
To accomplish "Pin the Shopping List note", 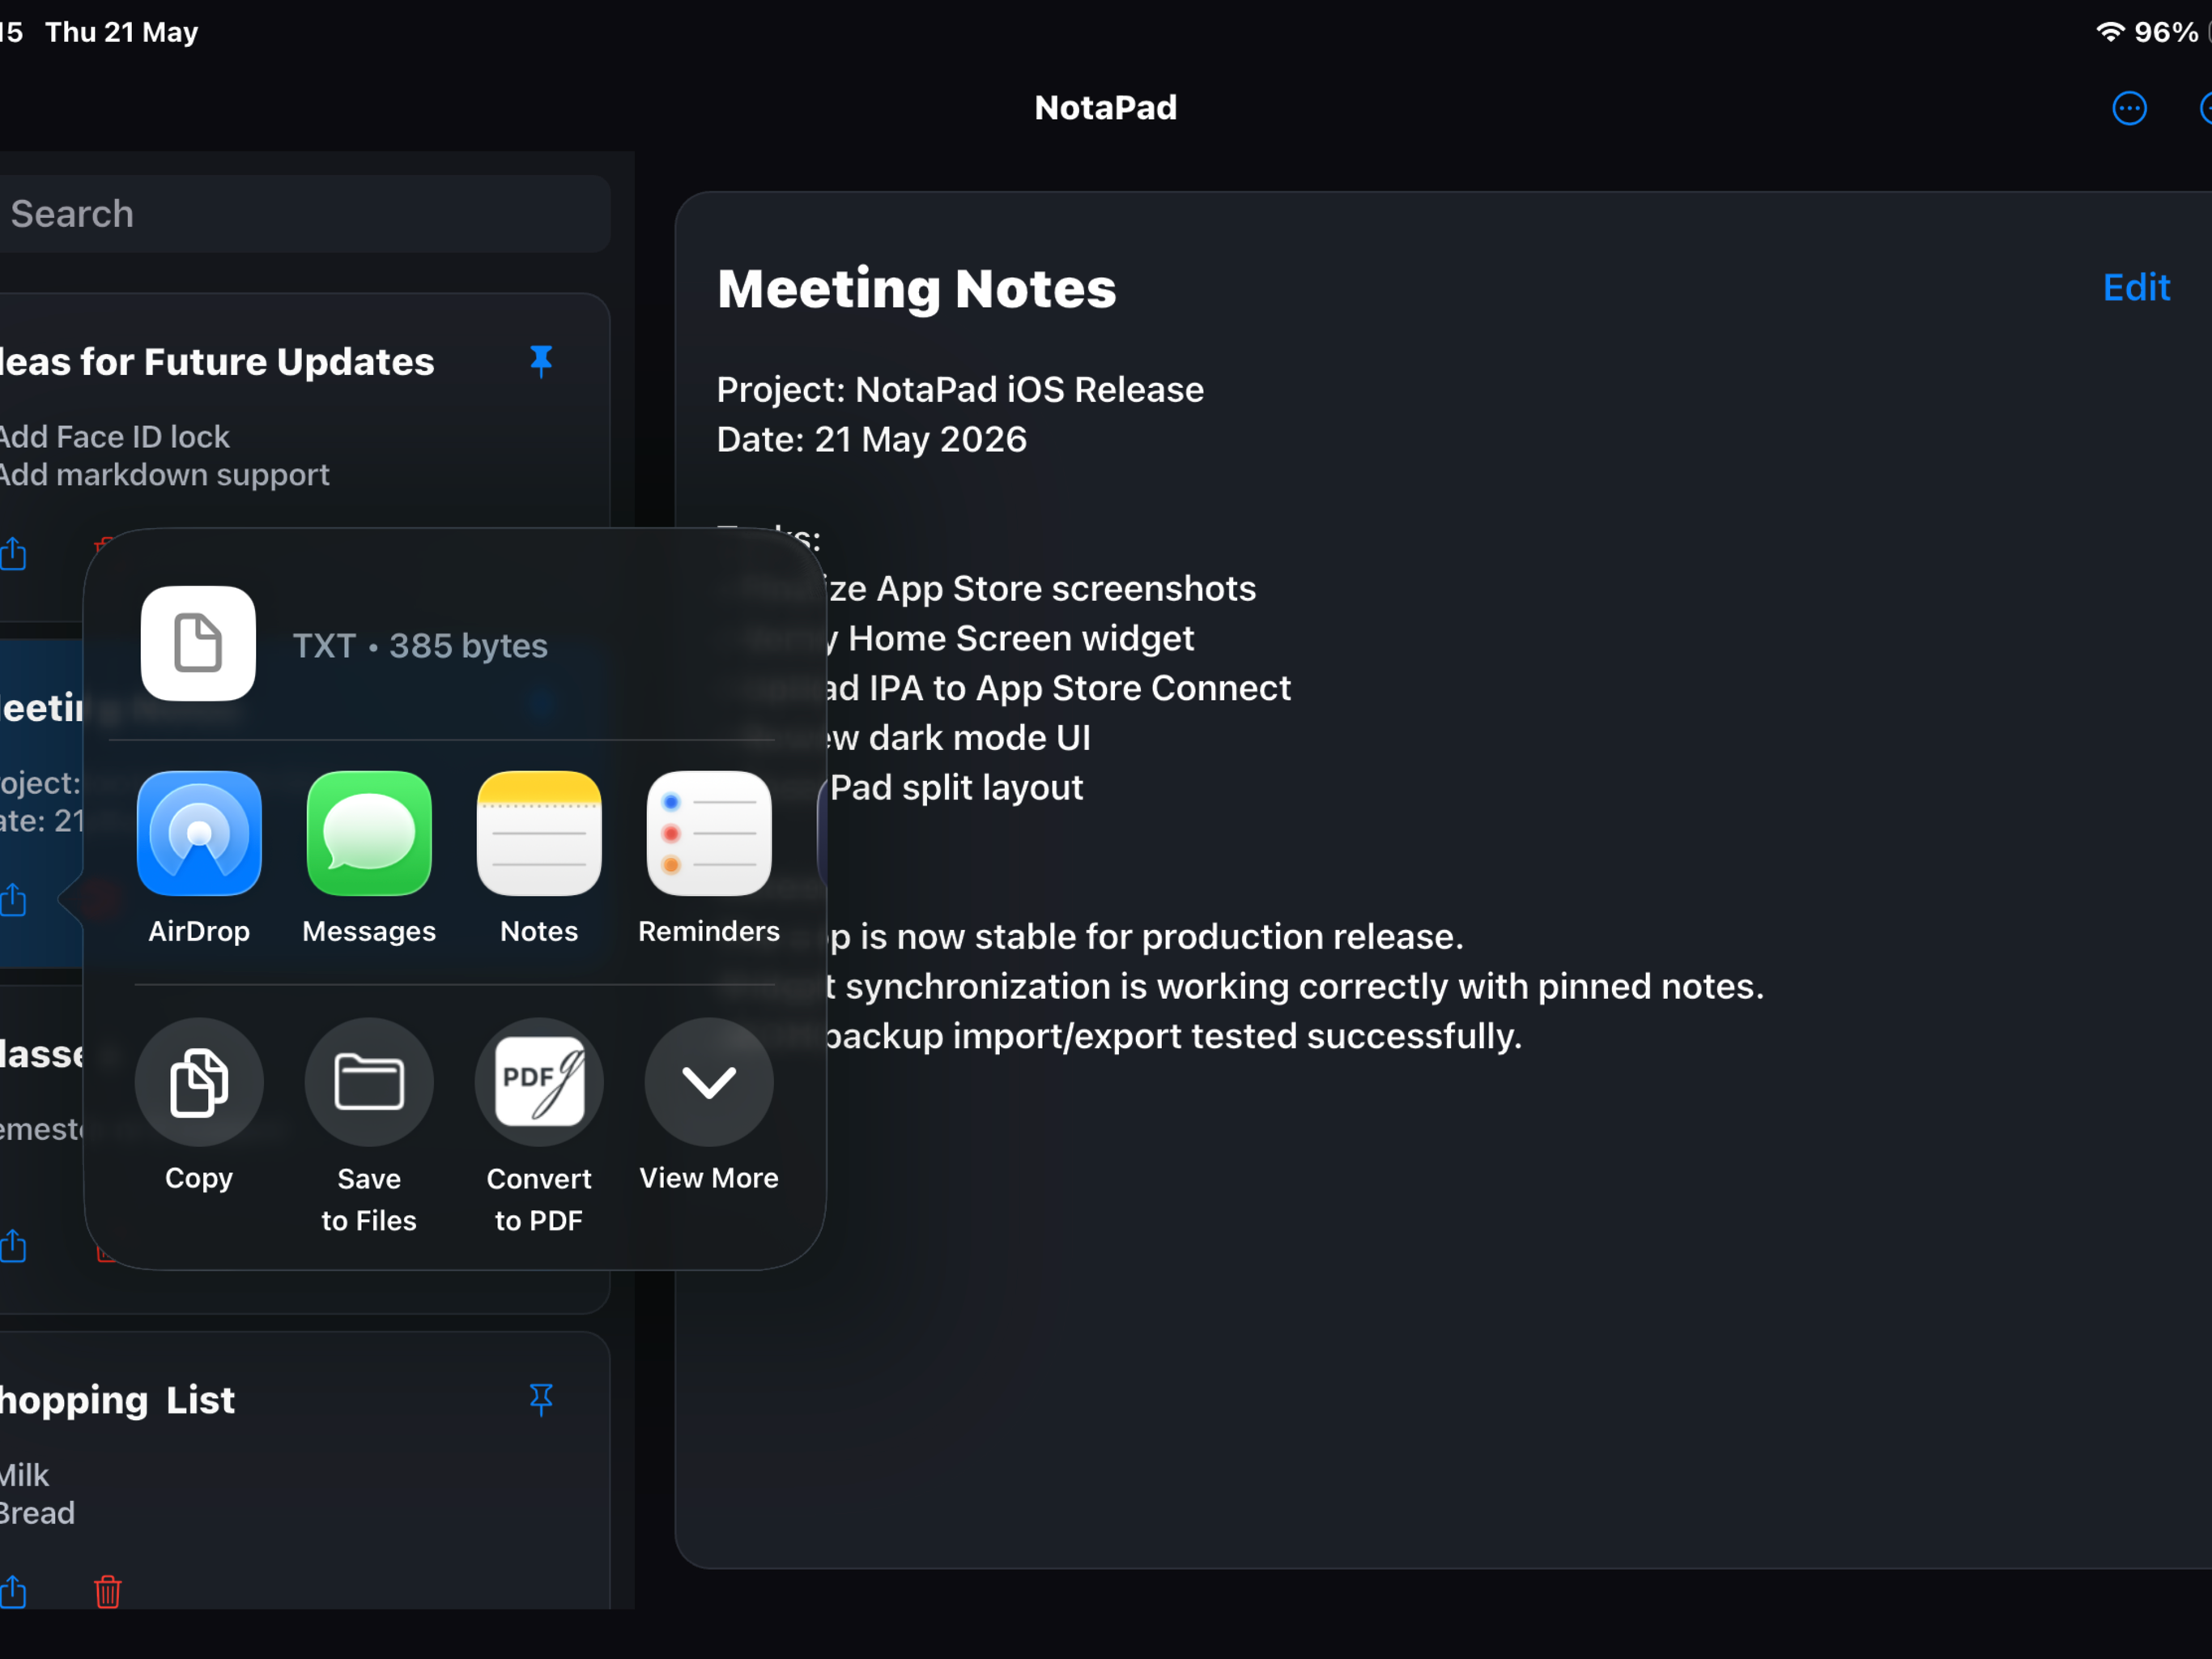I will click(541, 1400).
